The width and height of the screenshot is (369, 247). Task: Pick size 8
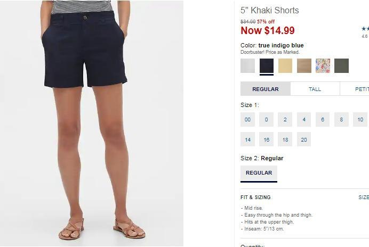(x=341, y=119)
